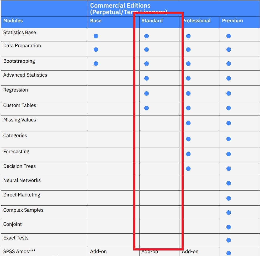The image size is (260, 256).
Task: Click Missing Values dot under Professional
Action: click(x=188, y=123)
